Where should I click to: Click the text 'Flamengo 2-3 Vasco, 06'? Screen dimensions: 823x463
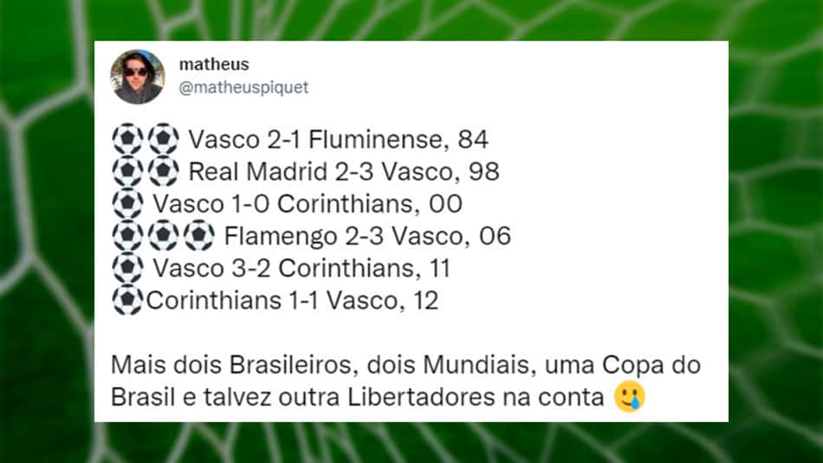(x=367, y=236)
